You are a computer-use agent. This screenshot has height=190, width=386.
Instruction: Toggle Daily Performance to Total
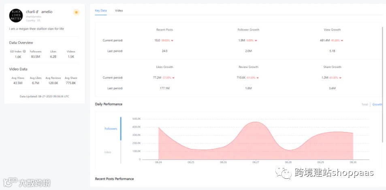(365, 105)
